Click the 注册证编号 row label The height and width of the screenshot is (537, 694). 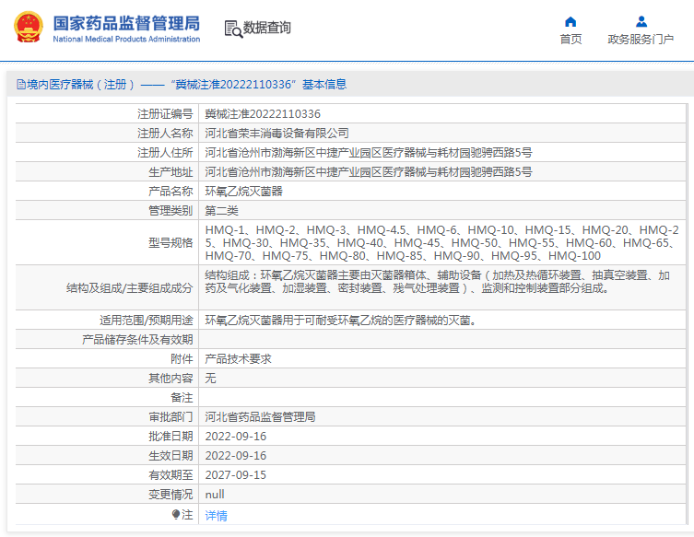(165, 114)
